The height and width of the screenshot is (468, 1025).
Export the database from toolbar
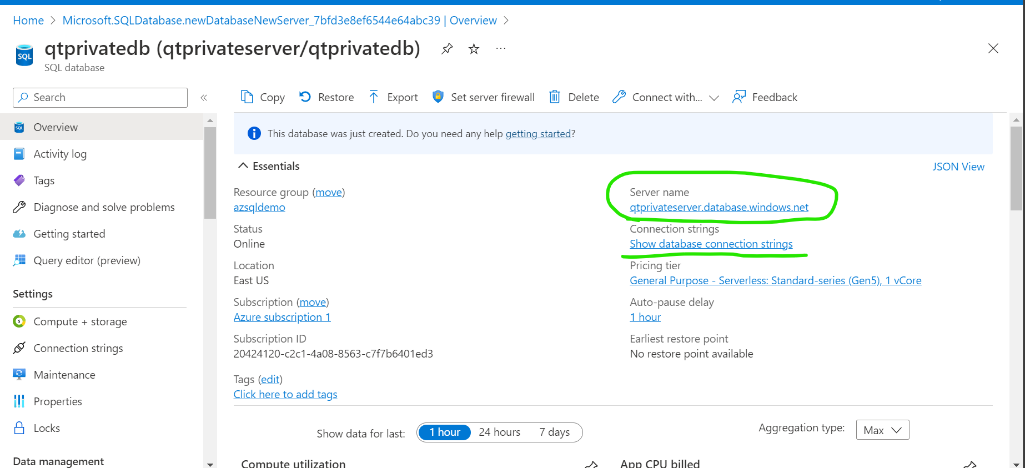393,97
